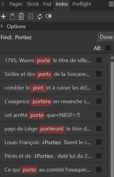Image resolution: width=114 pixels, height=177 pixels.
Task: Toggle the show index marks switch
Action: (49, 16)
